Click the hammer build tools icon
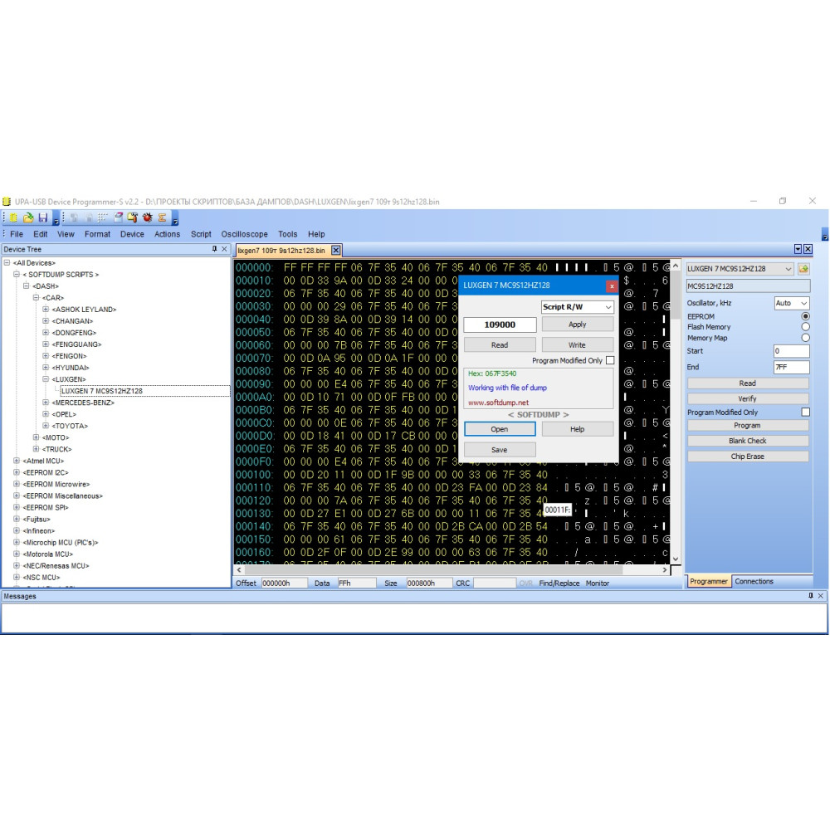The width and height of the screenshot is (830, 830). pyautogui.click(x=132, y=217)
